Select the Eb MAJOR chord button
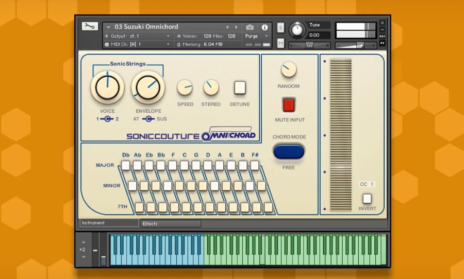 point(149,166)
